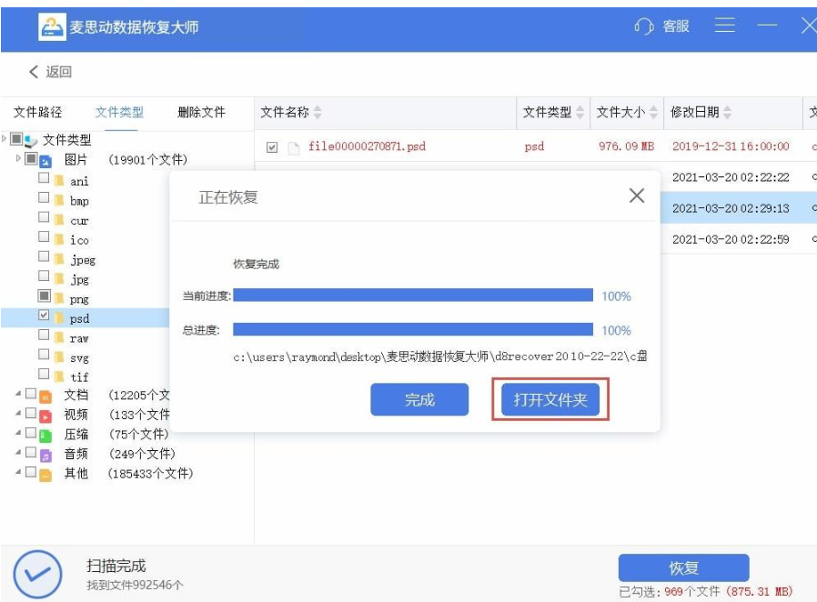Viewport: 817px width, 602px height.
Task: Collapse the 文件类型 root tree node
Action: point(5,138)
